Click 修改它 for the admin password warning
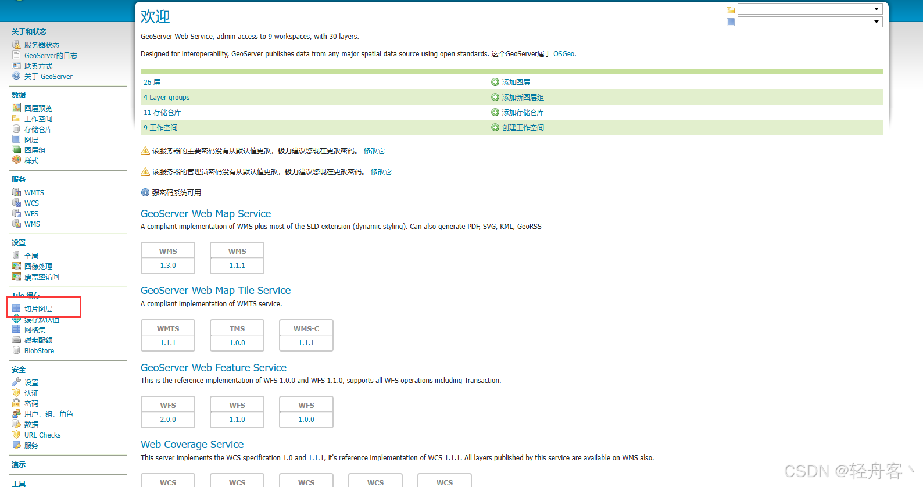This screenshot has height=487, width=923. click(381, 172)
